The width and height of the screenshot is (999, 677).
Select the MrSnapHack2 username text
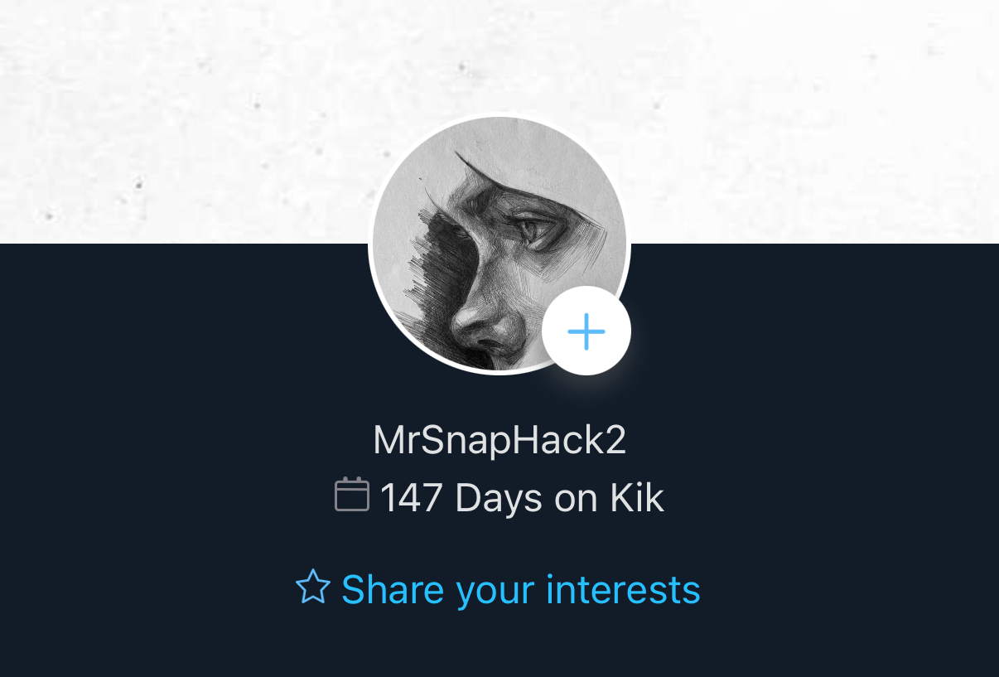pos(499,441)
